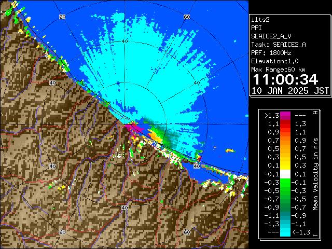Click the 'PRF: 1800Hz' value
The width and height of the screenshot is (332, 249).
point(271,53)
